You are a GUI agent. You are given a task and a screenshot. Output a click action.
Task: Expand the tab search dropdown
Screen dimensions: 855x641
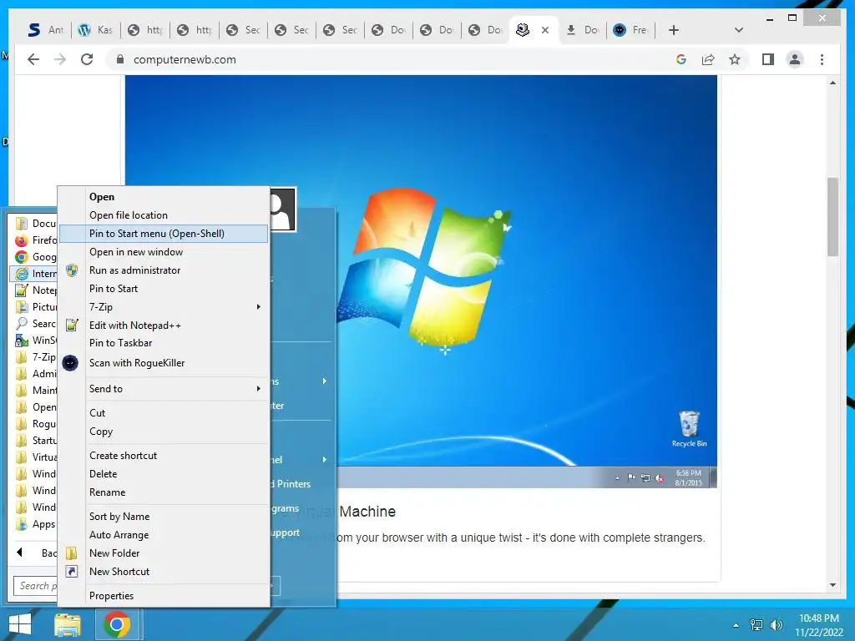739,30
